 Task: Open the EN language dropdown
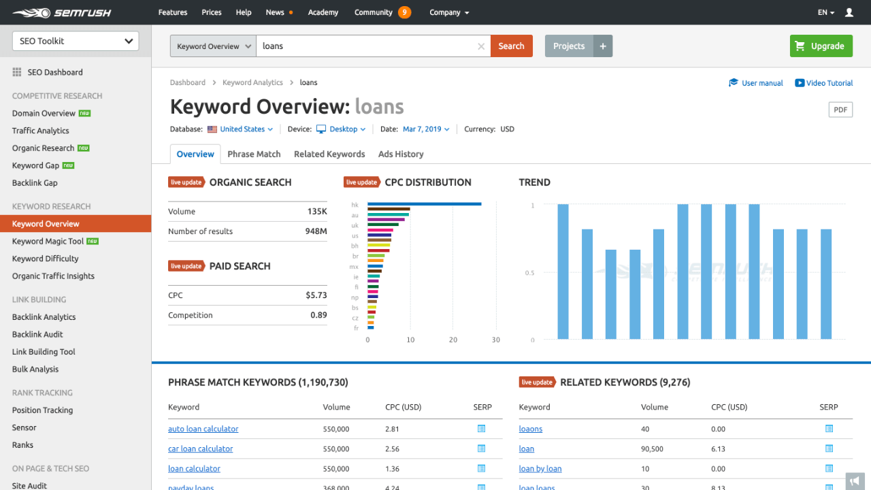826,12
